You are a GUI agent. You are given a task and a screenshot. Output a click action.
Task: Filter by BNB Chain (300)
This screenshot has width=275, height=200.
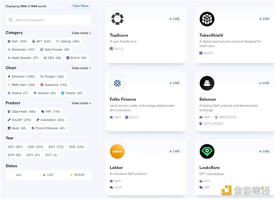pos(22,85)
